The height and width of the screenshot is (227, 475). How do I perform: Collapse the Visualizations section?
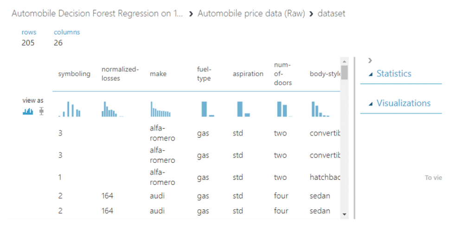click(x=399, y=103)
